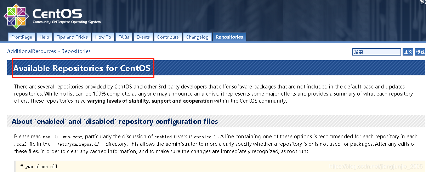426x173 pixels.
Task: Click the About 'enabled' and 'disabled' heading
Action: click(x=115, y=122)
